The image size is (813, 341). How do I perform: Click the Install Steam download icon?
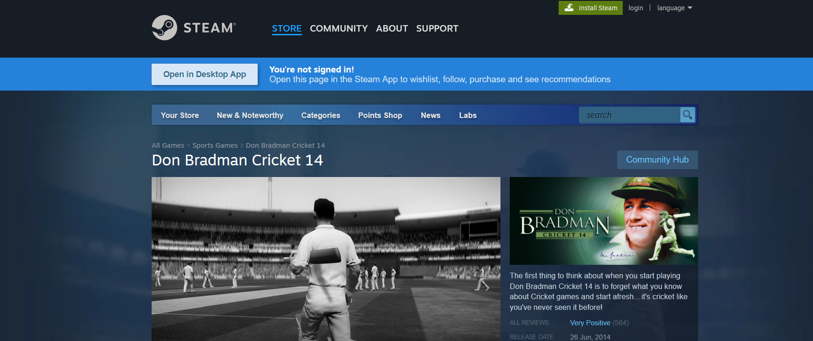(569, 7)
